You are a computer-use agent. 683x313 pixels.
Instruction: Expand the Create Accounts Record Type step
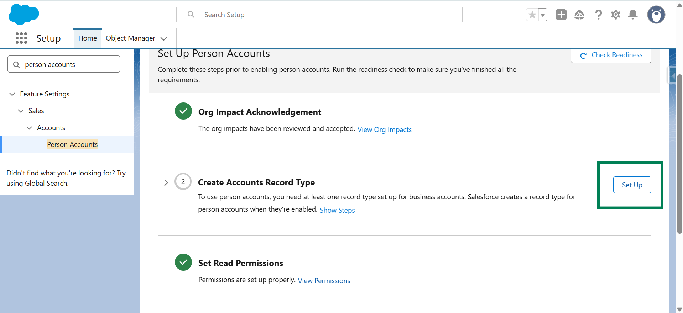pyautogui.click(x=166, y=182)
